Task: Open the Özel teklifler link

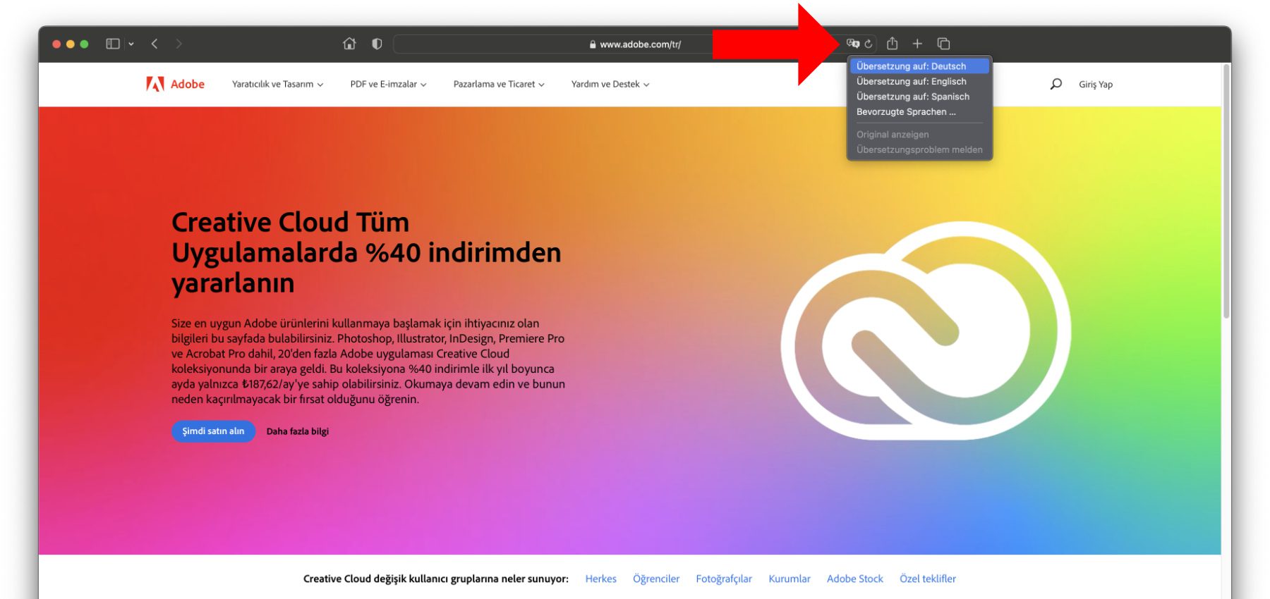Action: [x=928, y=579]
